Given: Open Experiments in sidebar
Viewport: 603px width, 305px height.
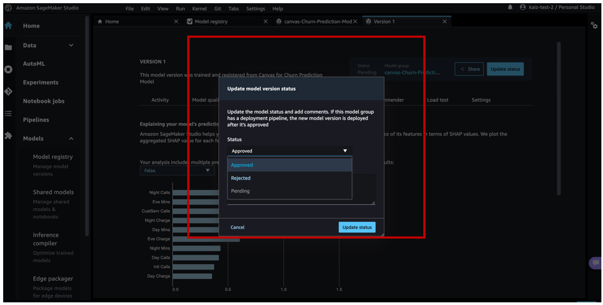Looking at the screenshot, I should click(40, 82).
